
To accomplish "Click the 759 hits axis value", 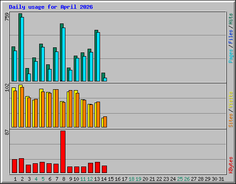I will [7, 17].
